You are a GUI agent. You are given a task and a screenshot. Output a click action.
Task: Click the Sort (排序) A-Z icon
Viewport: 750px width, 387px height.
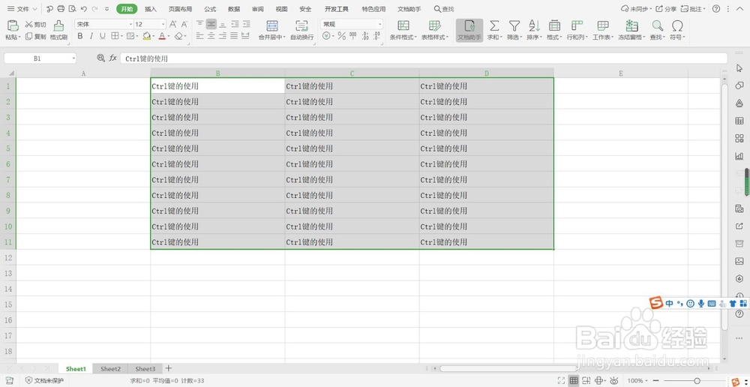[x=534, y=25]
